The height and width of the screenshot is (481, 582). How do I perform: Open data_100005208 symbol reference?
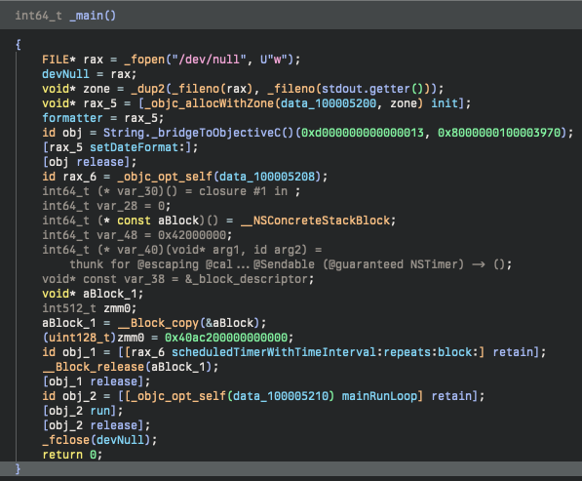coord(267,177)
